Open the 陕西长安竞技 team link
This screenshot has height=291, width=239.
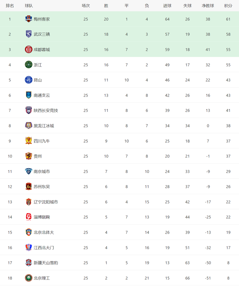tap(46, 111)
